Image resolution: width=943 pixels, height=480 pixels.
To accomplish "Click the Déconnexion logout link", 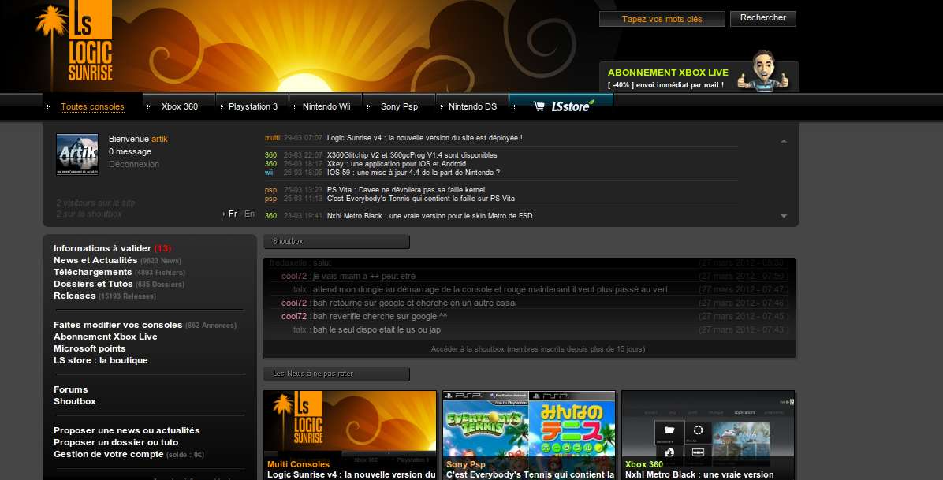I will click(134, 164).
